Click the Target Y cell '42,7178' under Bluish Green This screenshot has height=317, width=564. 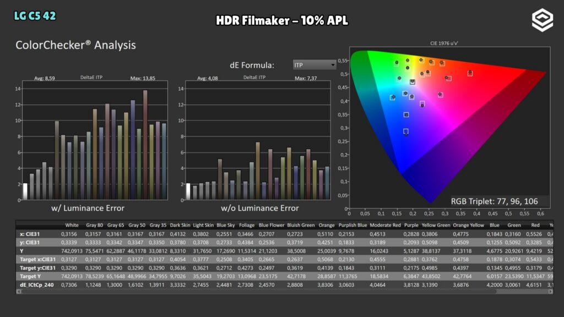pyautogui.click(x=296, y=276)
